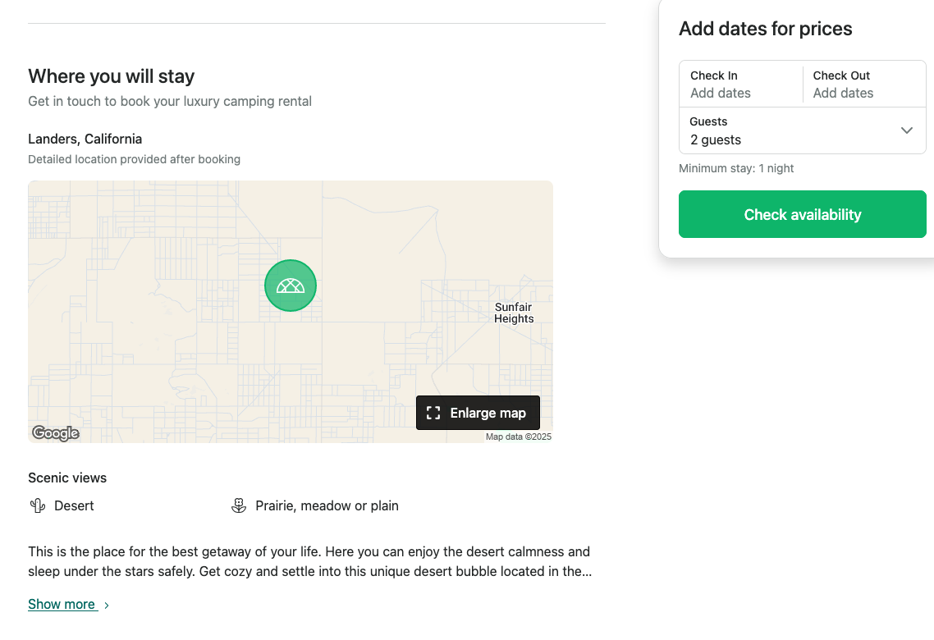Click the green dome marker on the map
Viewport: 934px width, 640px height.
pyautogui.click(x=291, y=286)
